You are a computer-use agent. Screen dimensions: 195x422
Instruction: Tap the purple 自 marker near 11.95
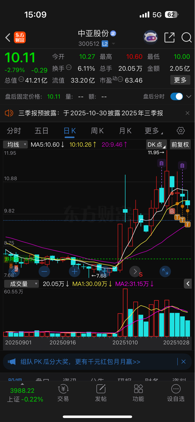(x=162, y=163)
